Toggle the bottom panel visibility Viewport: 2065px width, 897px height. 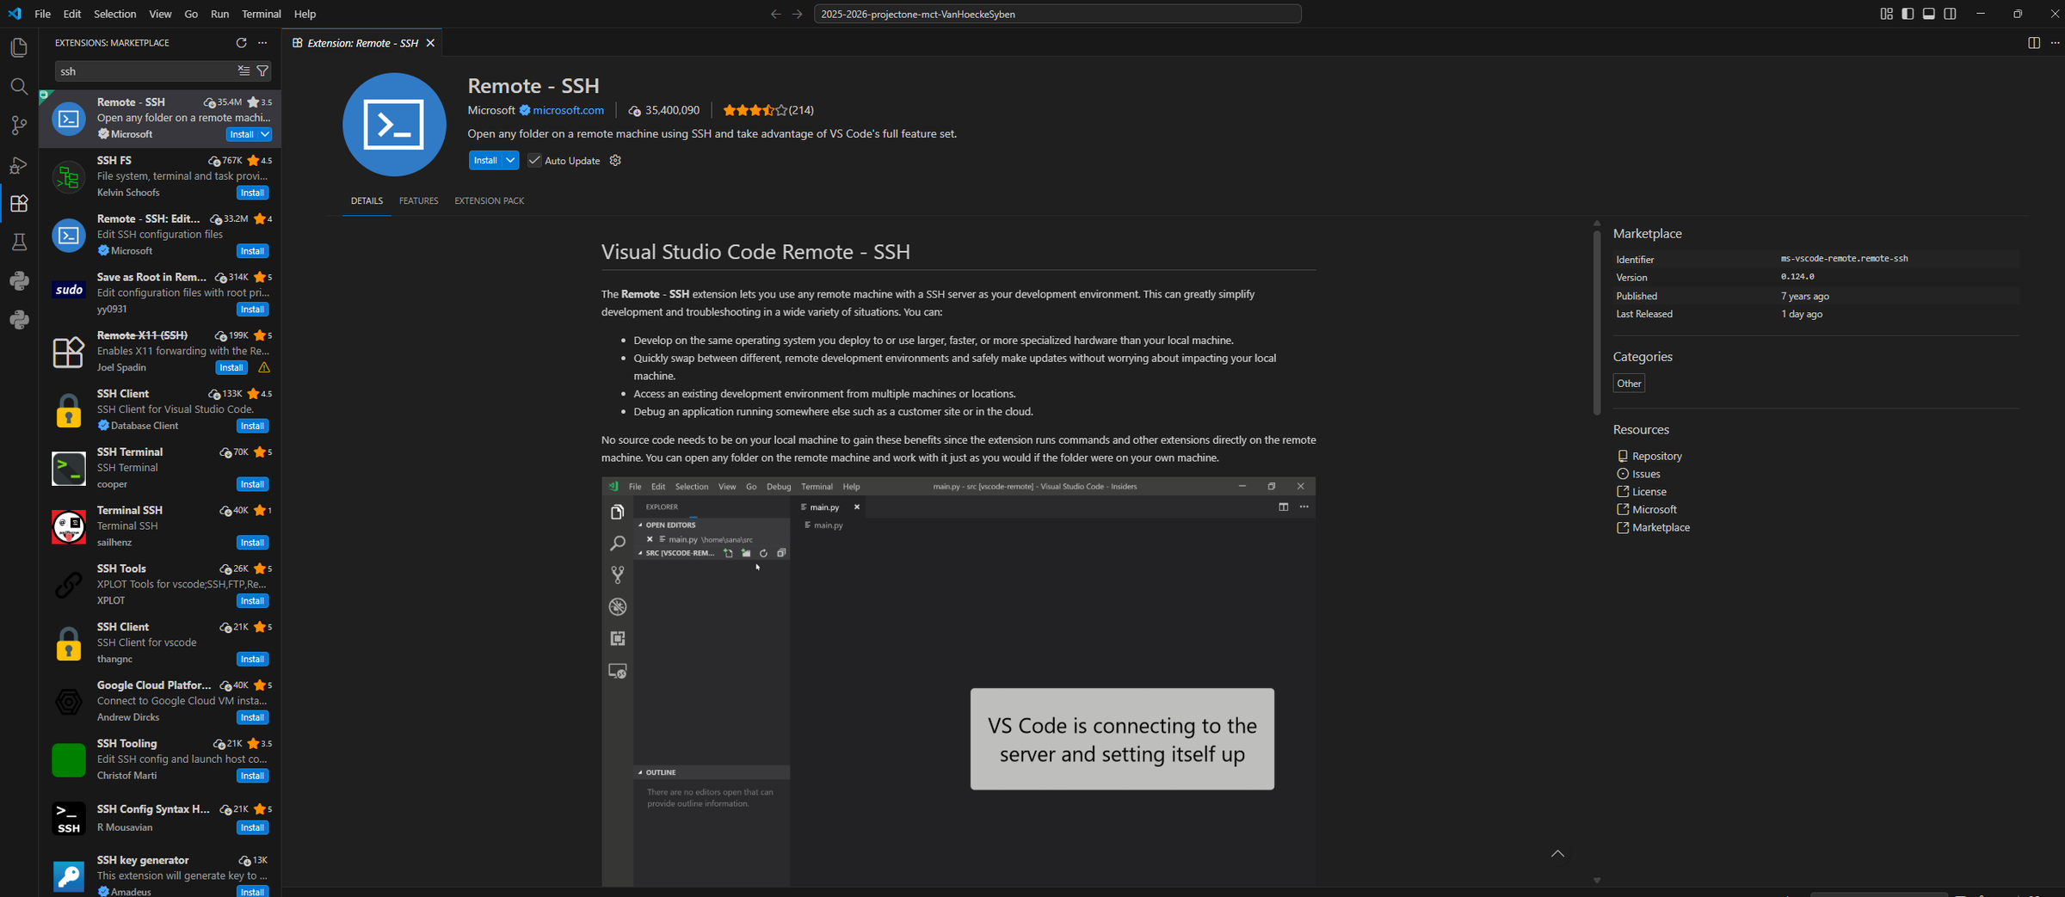[1929, 14]
